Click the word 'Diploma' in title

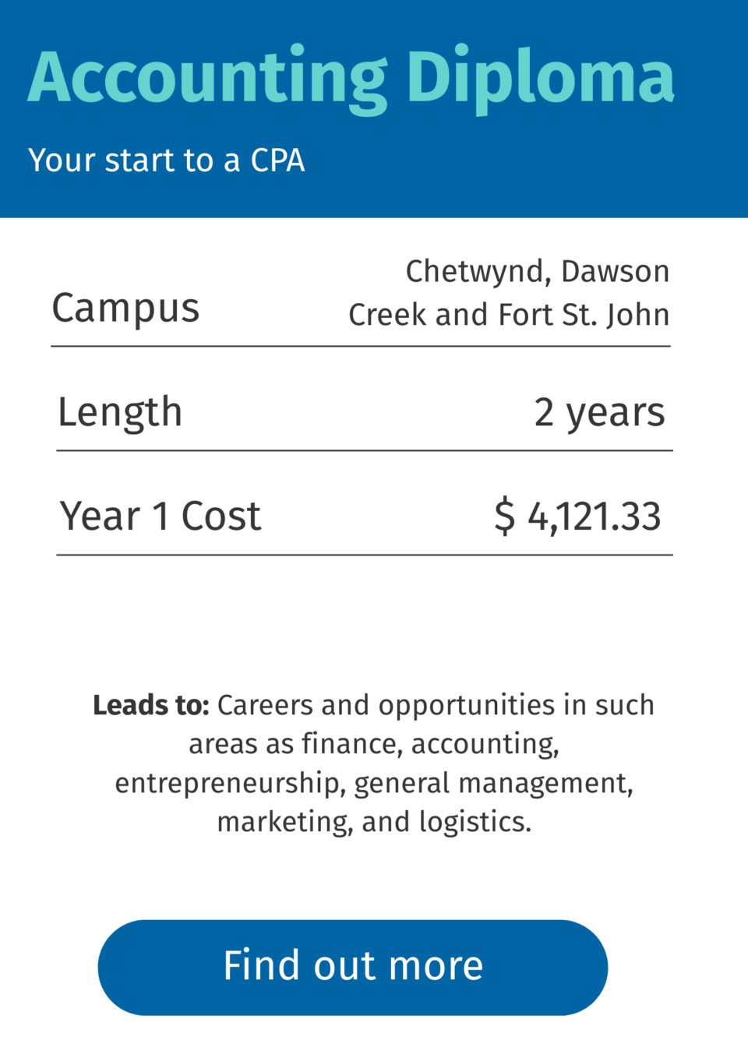point(541,79)
